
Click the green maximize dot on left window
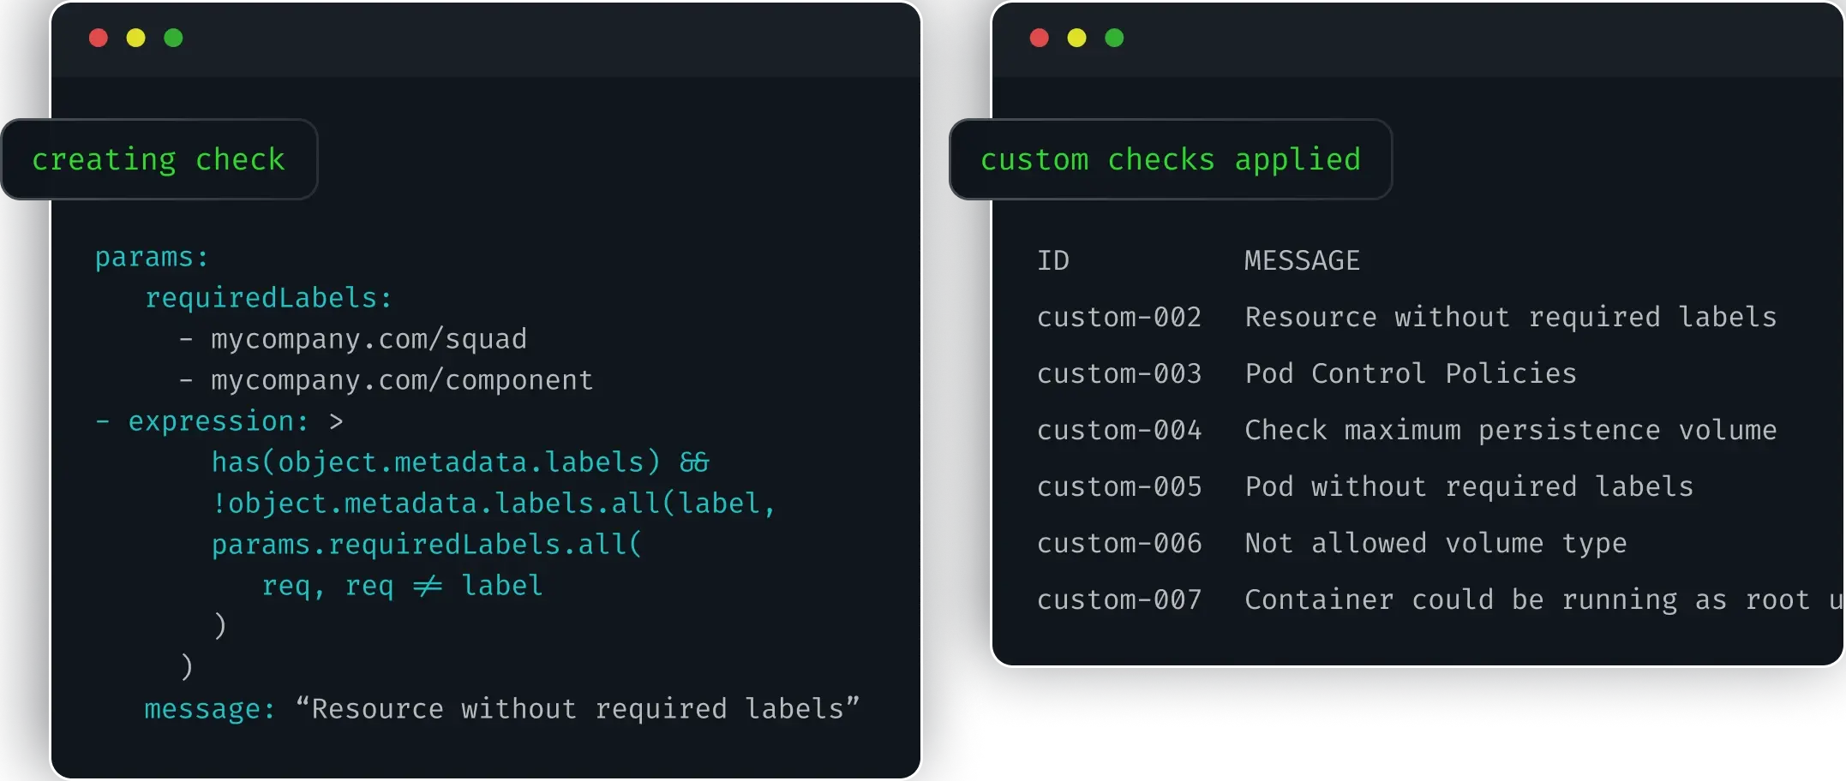173,38
